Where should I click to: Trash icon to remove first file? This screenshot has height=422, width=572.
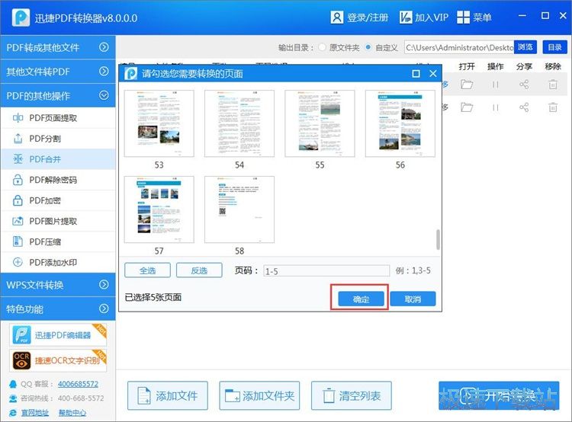(x=553, y=85)
